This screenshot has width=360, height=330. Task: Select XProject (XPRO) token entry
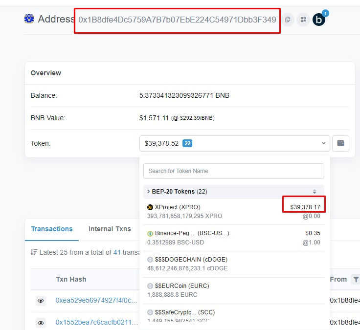[234, 211]
